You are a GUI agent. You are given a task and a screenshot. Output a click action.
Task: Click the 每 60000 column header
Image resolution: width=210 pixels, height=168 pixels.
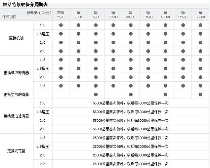[x=200, y=15]
